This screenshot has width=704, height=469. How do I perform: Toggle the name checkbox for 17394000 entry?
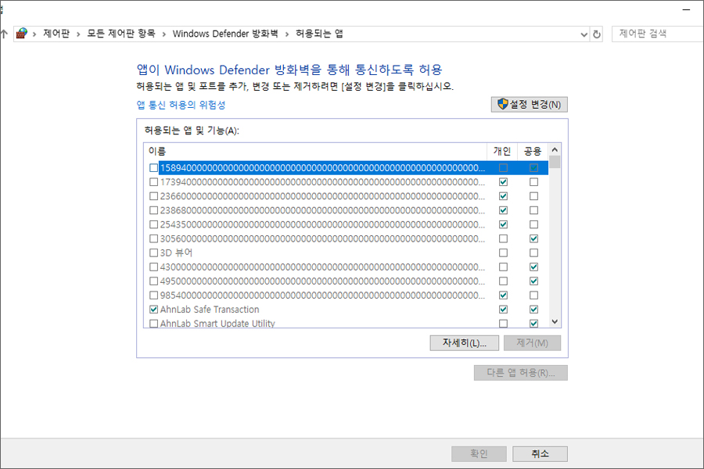[x=153, y=182]
